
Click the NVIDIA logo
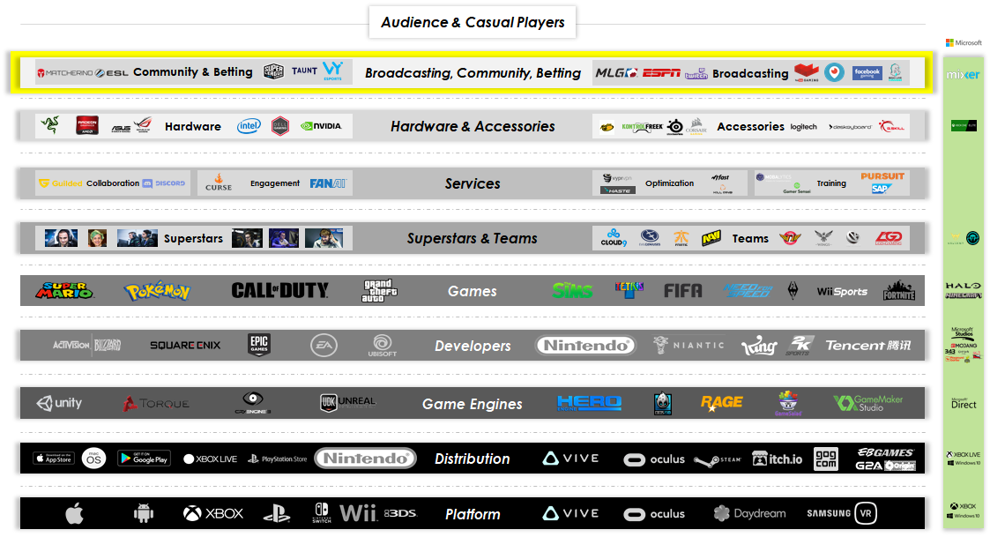point(322,126)
